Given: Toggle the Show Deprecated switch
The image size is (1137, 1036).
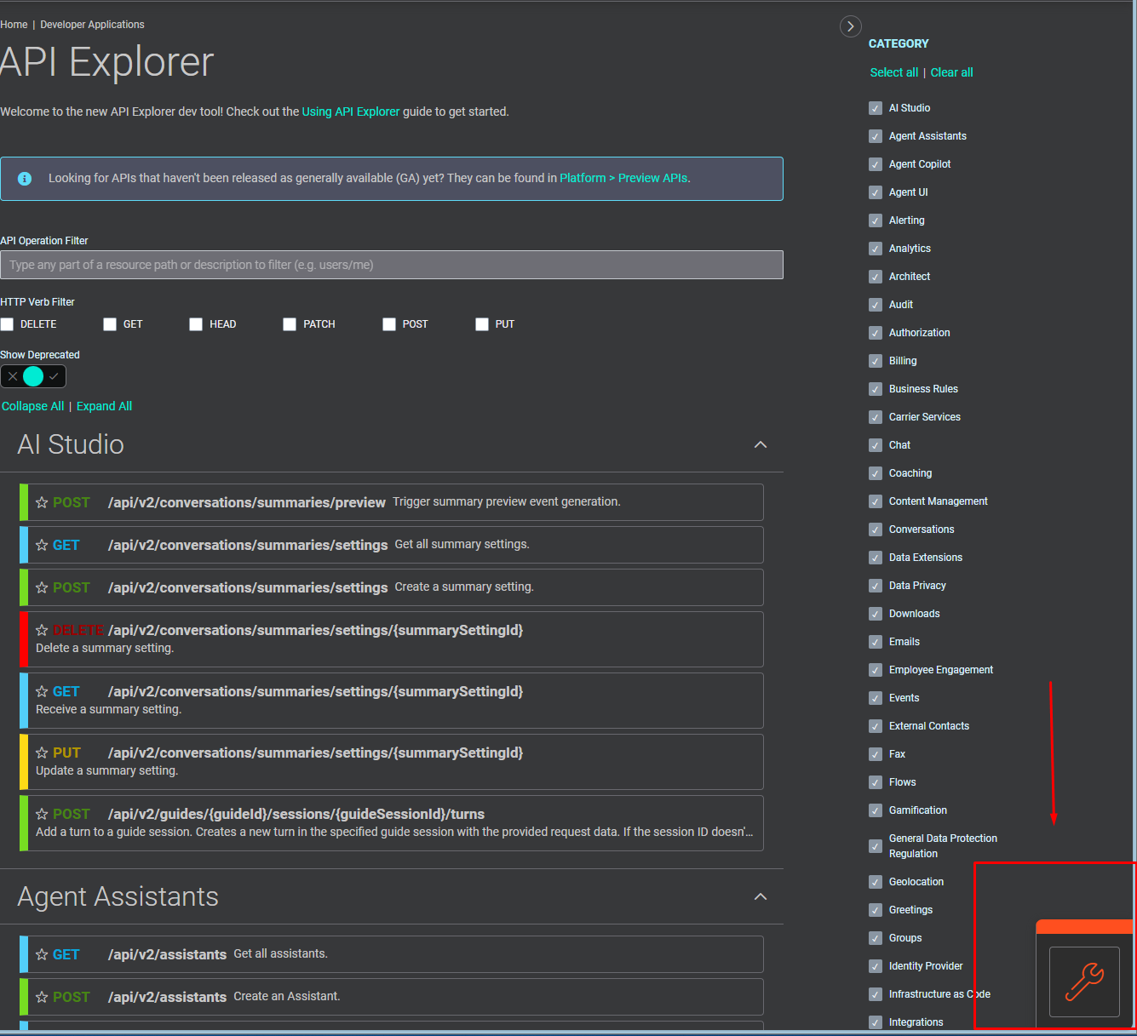Looking at the screenshot, I should pyautogui.click(x=33, y=376).
